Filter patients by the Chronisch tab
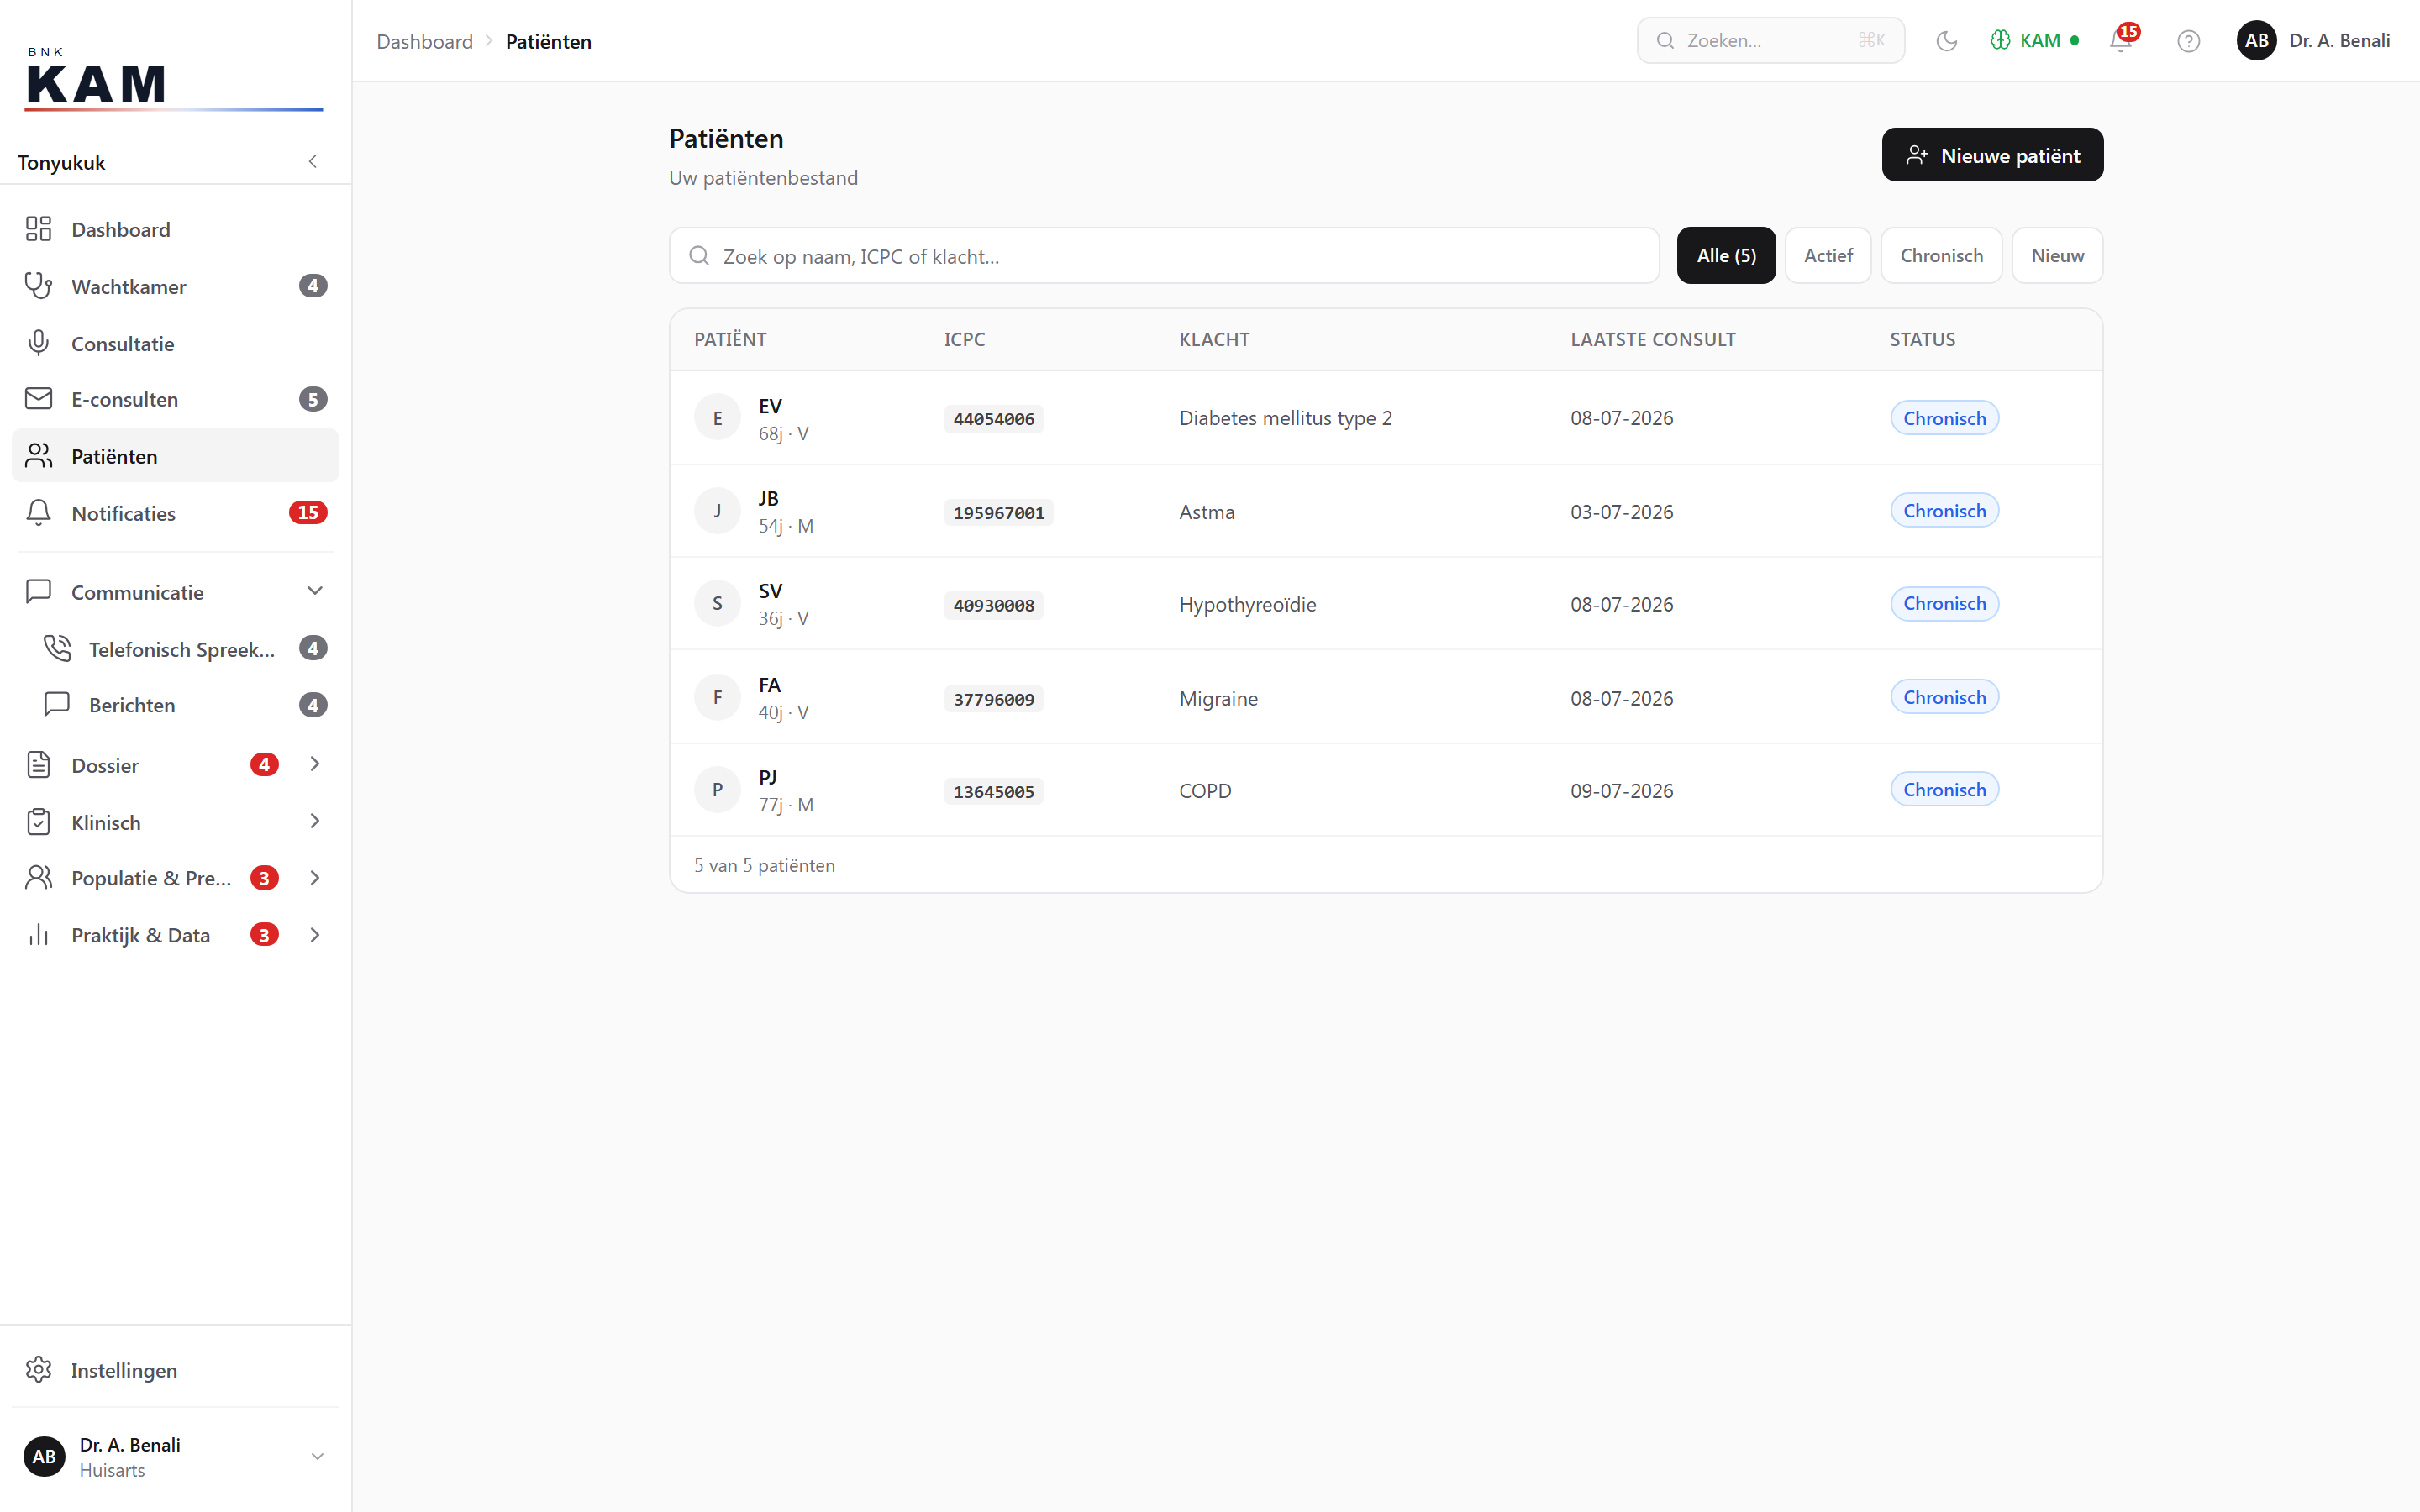Image resolution: width=2420 pixels, height=1512 pixels. (1941, 256)
